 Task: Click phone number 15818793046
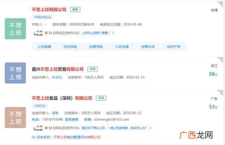pos(52,119)
